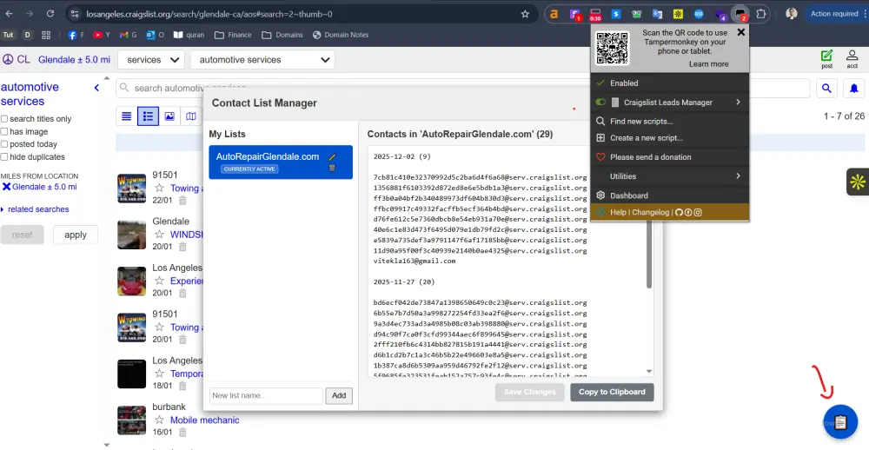Expand the Utilities submenu
This screenshot has height=450, width=869.
(669, 176)
